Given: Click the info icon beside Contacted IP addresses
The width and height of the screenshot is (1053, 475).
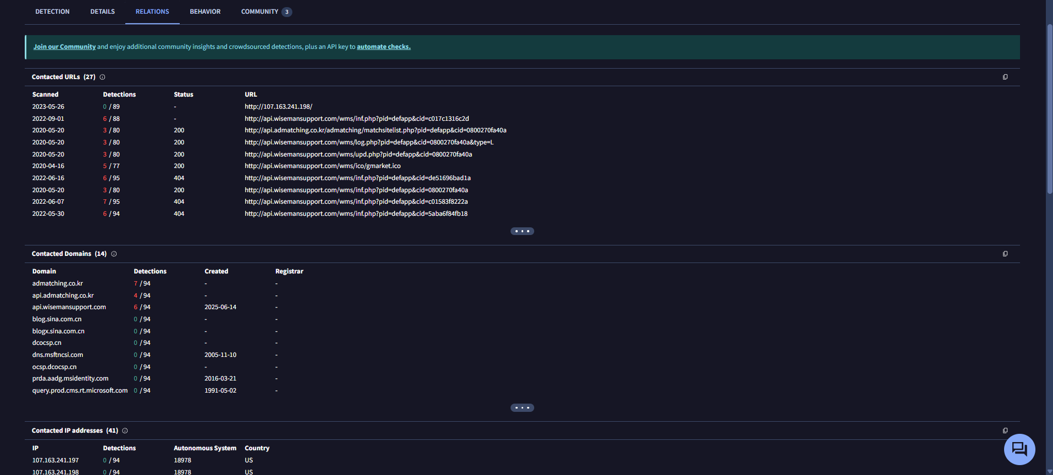Looking at the screenshot, I should (x=125, y=431).
